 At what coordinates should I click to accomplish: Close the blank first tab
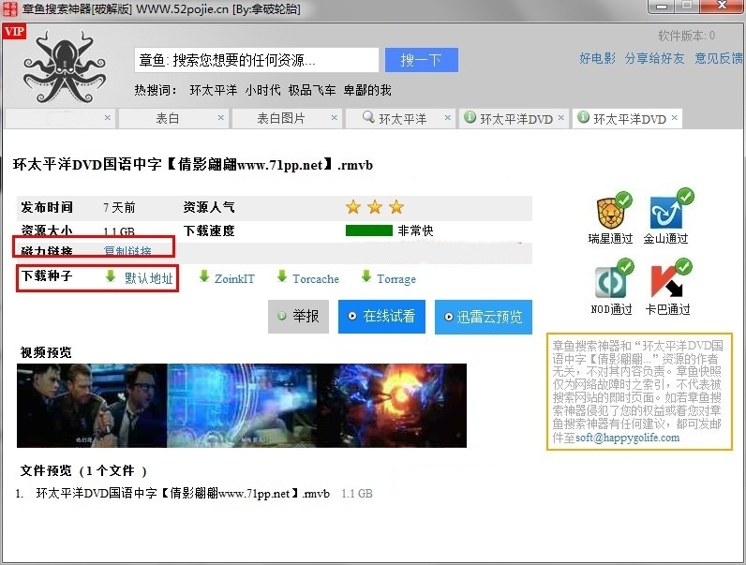(108, 117)
